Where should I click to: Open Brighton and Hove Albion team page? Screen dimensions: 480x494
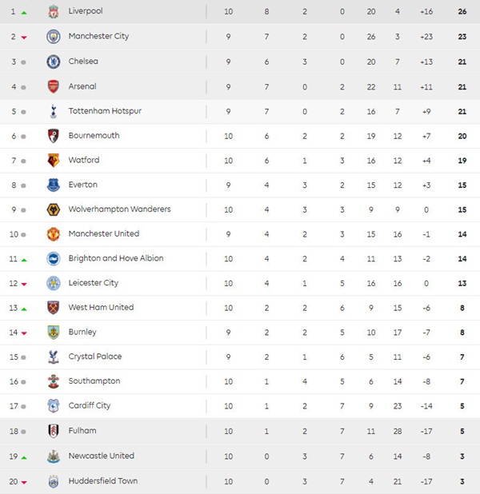point(116,258)
